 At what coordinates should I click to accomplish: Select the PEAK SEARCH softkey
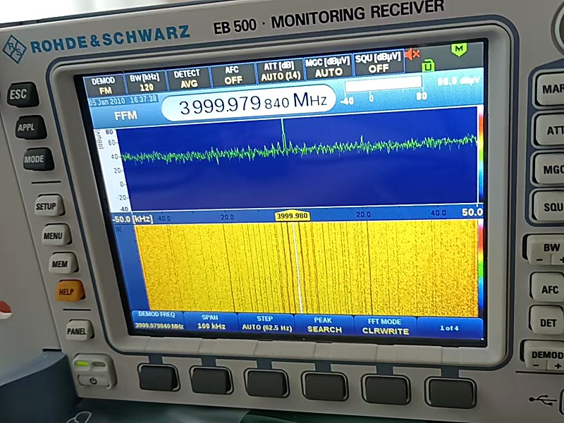pos(324,325)
